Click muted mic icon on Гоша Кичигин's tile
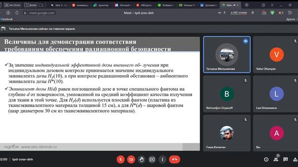Screen dimensions: 298x167 tap(245, 120)
